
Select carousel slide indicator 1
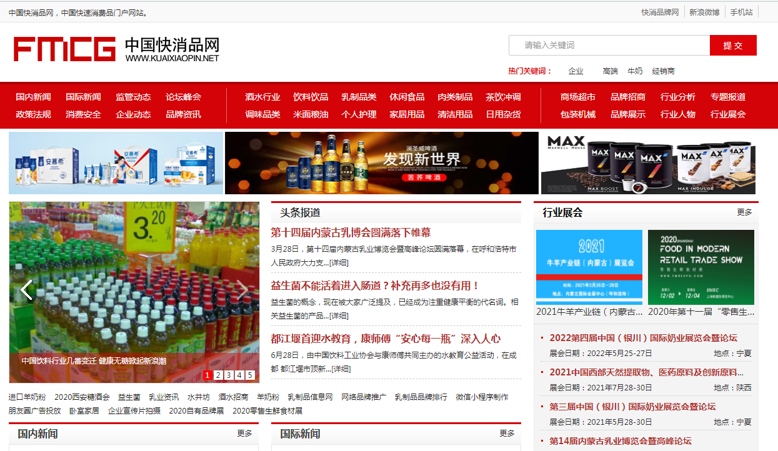pyautogui.click(x=207, y=375)
